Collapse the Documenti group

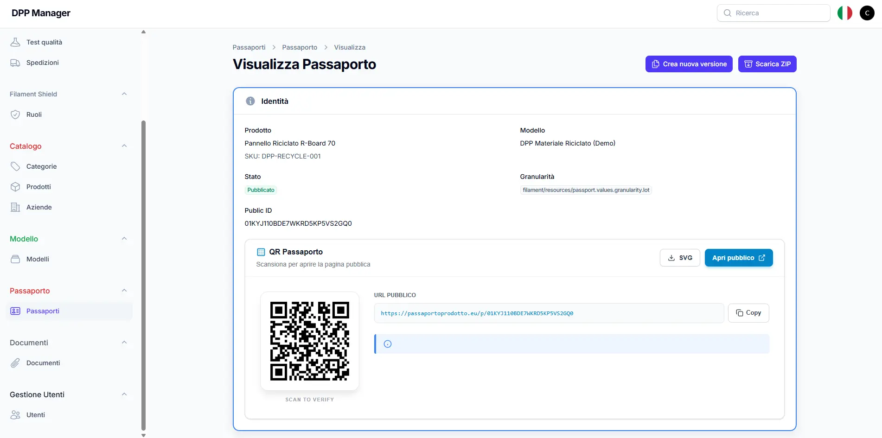tap(124, 343)
